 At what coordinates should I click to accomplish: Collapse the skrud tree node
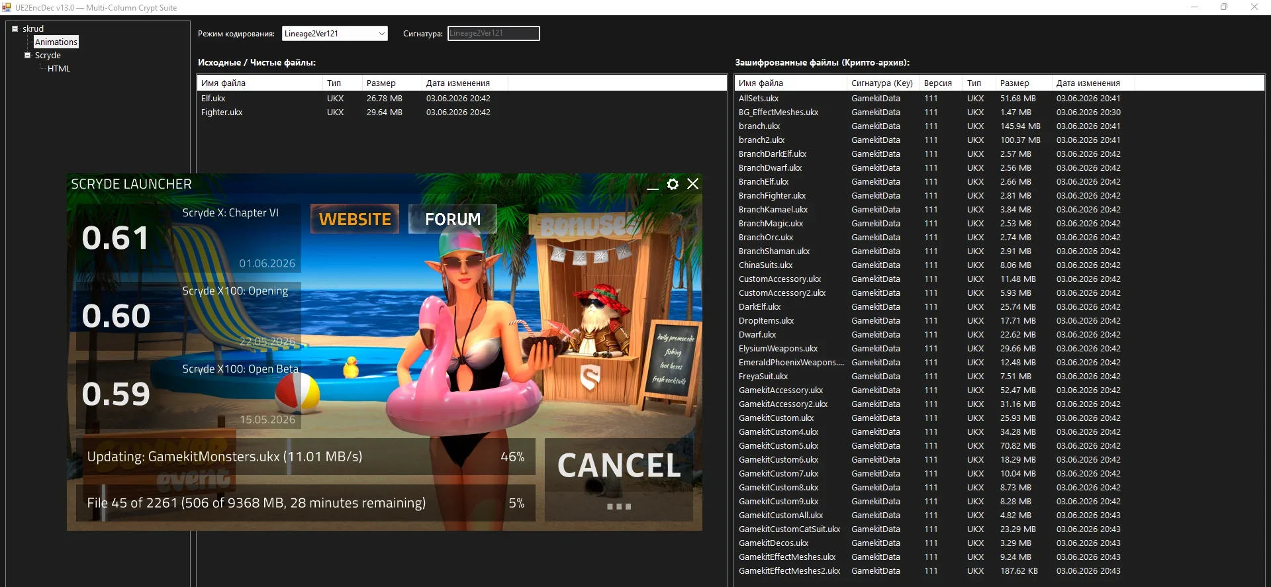pyautogui.click(x=15, y=28)
